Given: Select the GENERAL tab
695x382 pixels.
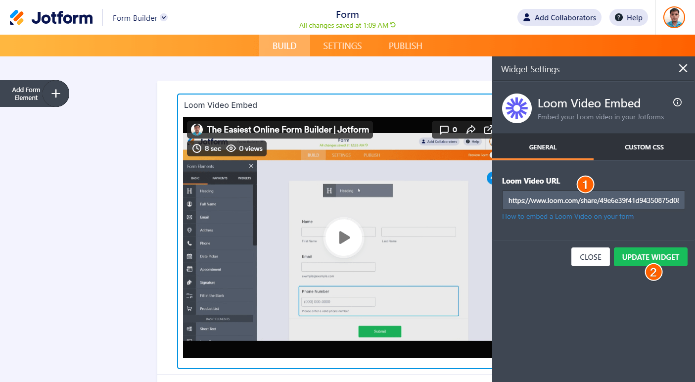Looking at the screenshot, I should (543, 147).
